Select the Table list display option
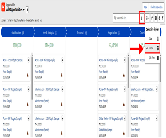The height and width of the screenshot is (138, 166). (152, 39)
